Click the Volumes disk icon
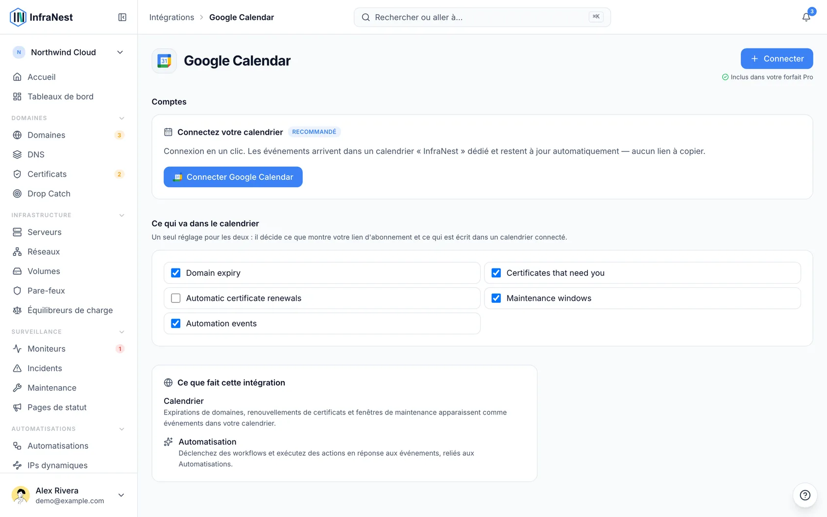The image size is (827, 517). click(x=17, y=271)
